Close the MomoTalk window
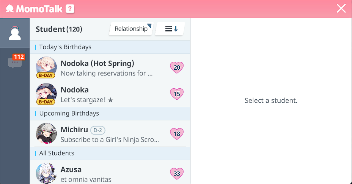This screenshot has height=184, width=352. (x=341, y=9)
